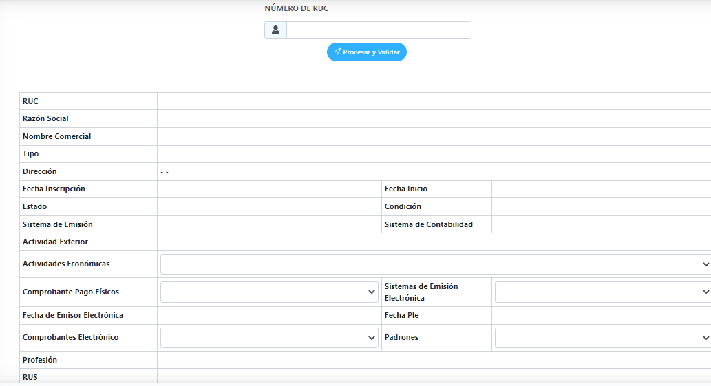Image resolution: width=711 pixels, height=386 pixels.
Task: Click the Fecha Inicio value cell
Action: point(602,189)
